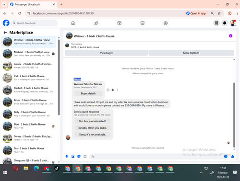Viewport: 240px width, 181px height.
Task: Click the $870 Marketplace listing link
Action: point(85,47)
